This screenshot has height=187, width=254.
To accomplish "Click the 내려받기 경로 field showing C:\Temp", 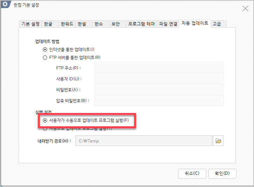I will [x=144, y=141].
